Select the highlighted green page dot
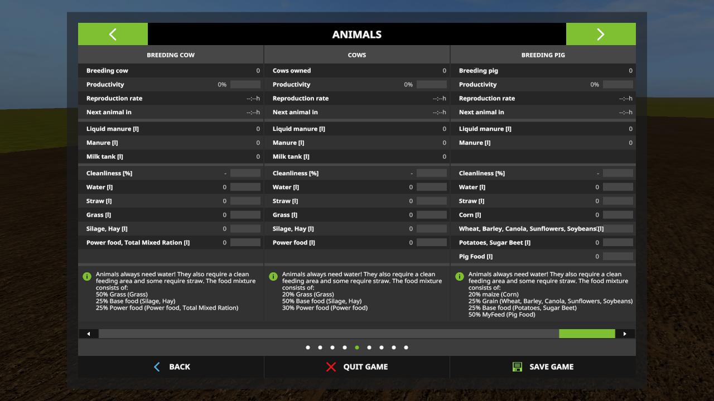Viewport: 714px width, 401px height. pyautogui.click(x=357, y=348)
